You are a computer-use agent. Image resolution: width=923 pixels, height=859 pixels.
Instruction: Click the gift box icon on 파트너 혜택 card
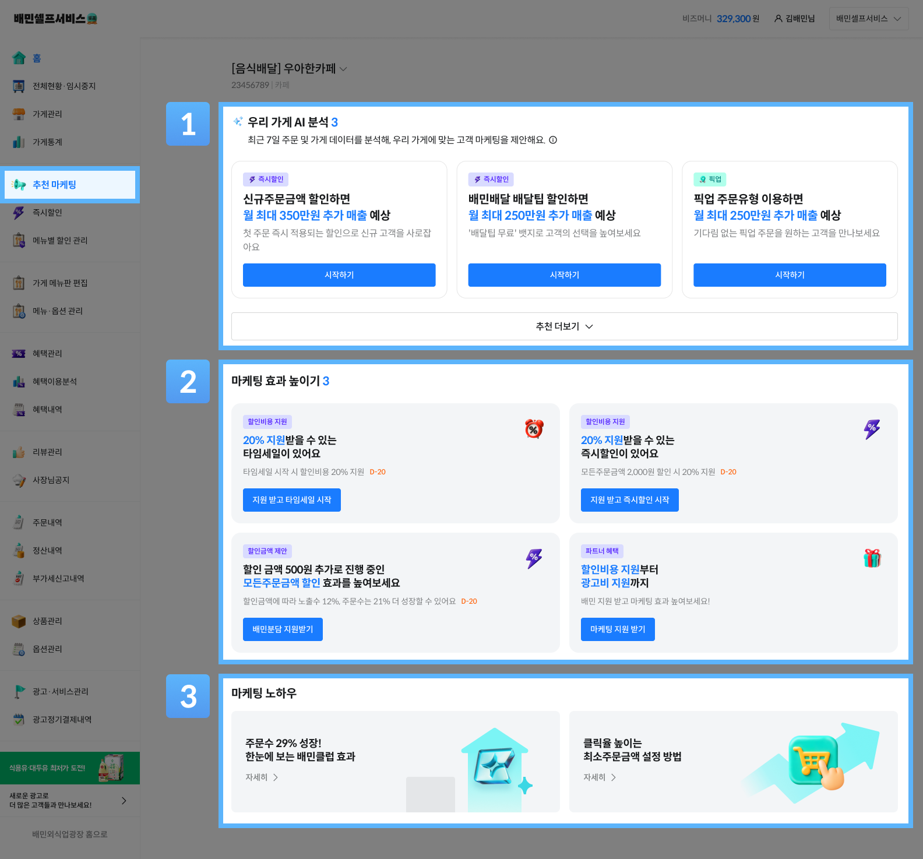click(x=872, y=558)
